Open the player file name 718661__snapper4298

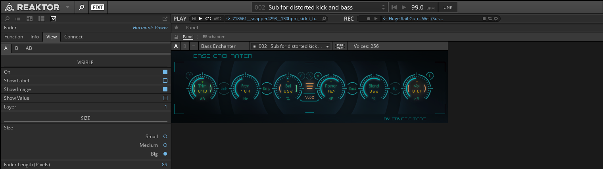tap(275, 19)
